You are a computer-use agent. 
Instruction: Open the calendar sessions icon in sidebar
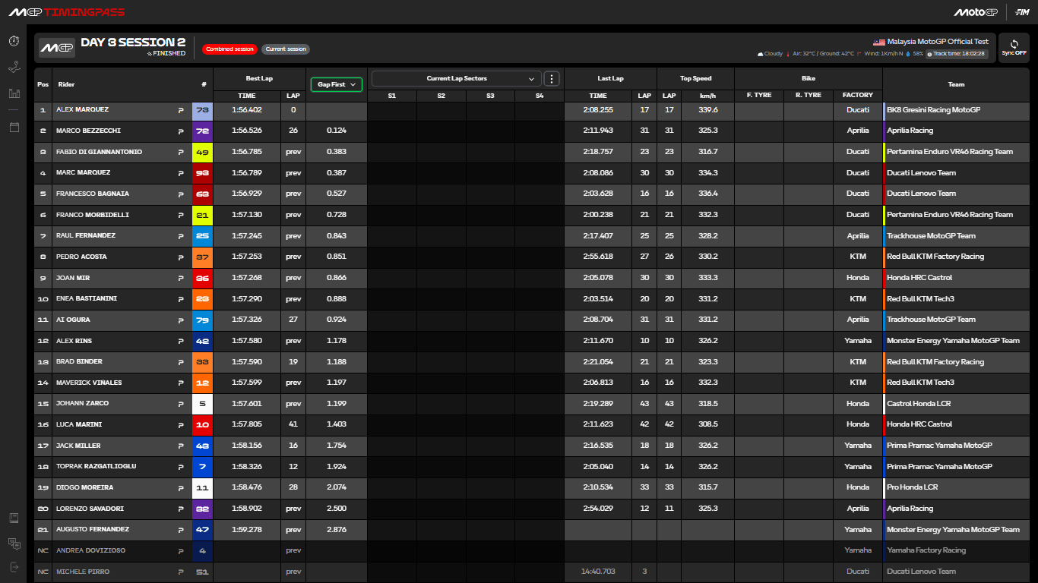point(14,126)
